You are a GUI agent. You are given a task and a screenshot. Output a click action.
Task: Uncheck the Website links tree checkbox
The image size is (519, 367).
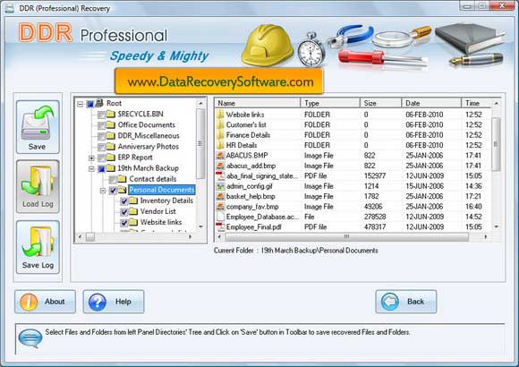(123, 223)
